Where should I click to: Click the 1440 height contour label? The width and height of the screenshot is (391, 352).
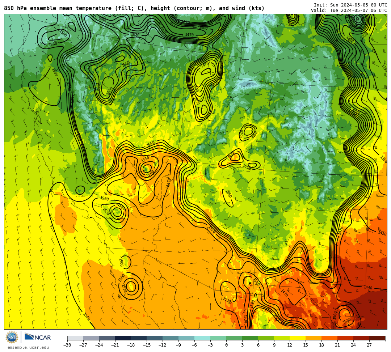(x=368, y=288)
